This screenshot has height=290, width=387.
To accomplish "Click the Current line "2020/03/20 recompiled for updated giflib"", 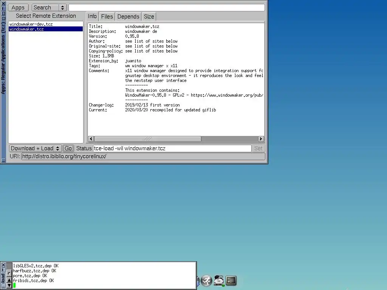I will point(170,110).
